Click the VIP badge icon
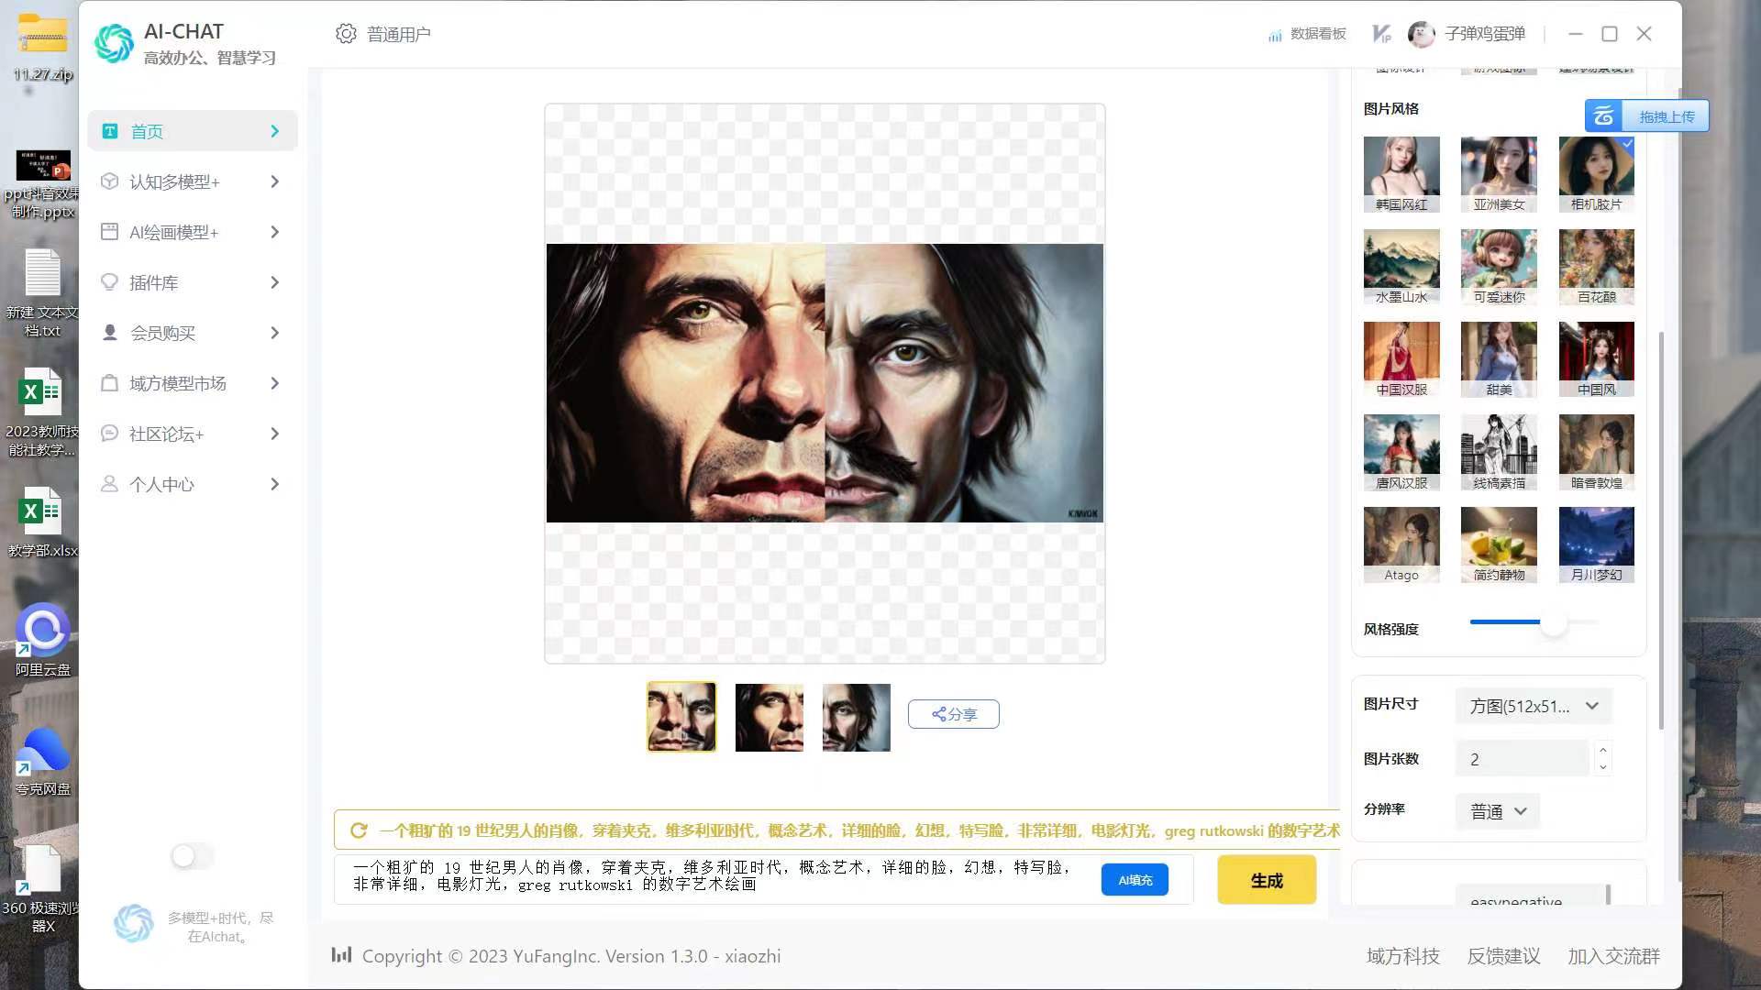 tap(1381, 34)
